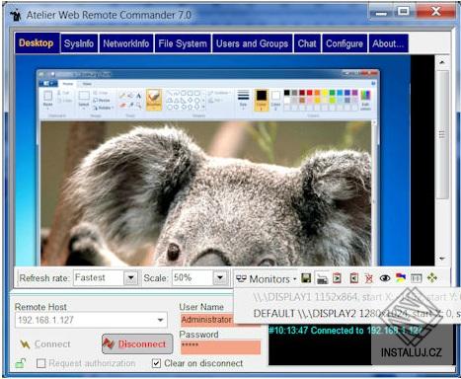The width and height of the screenshot is (461, 379).
Task: Uncheck Clear on disconnect checkbox
Action: (x=157, y=363)
